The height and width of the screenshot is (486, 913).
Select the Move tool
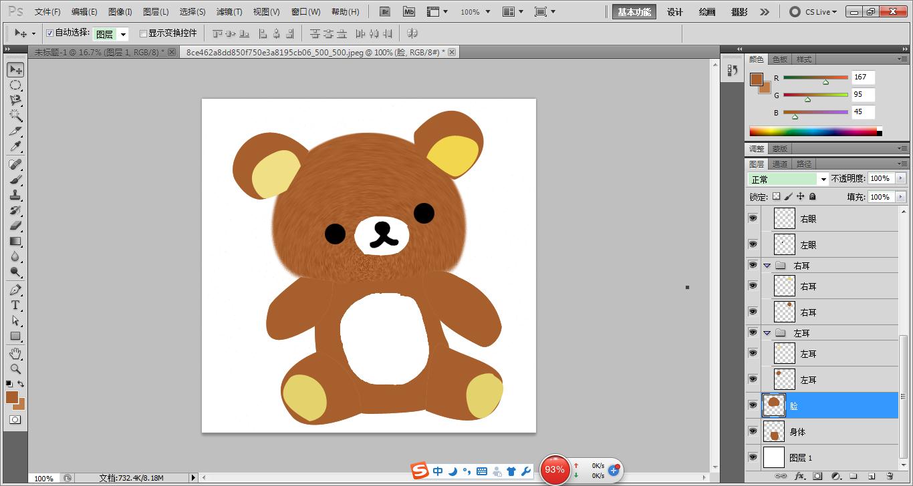[x=15, y=69]
